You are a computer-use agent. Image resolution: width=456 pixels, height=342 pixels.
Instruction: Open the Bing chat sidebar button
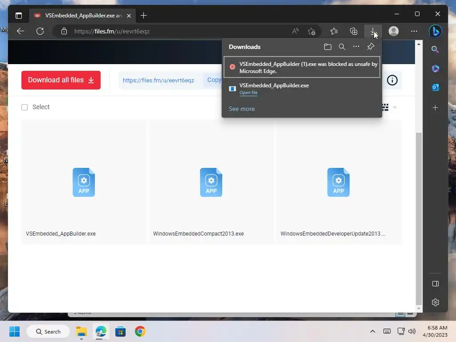pos(436,31)
